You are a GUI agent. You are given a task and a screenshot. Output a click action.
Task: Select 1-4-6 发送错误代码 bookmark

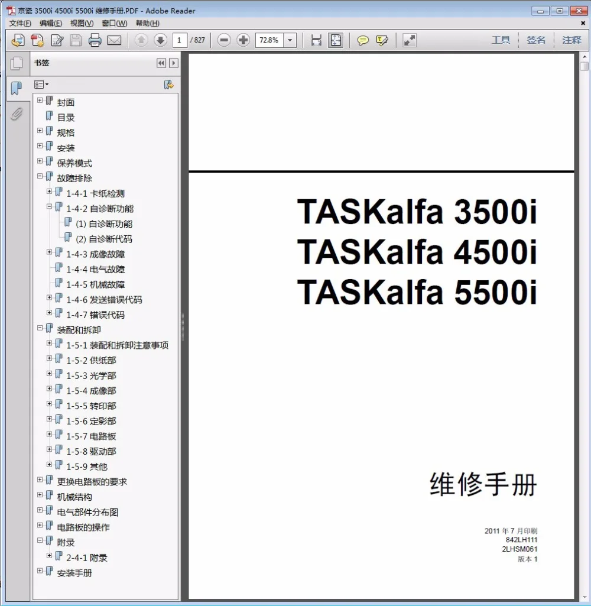click(x=104, y=300)
